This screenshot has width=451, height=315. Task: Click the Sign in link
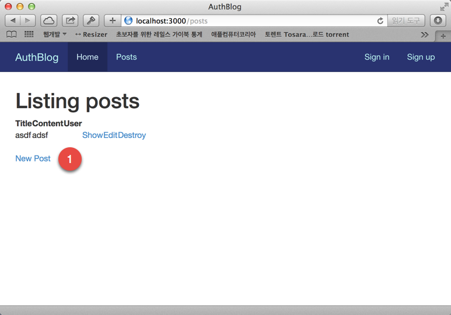coord(376,57)
